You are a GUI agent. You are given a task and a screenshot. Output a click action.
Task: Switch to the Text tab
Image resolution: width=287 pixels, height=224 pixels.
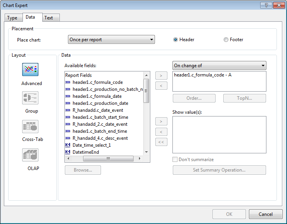coord(49,18)
